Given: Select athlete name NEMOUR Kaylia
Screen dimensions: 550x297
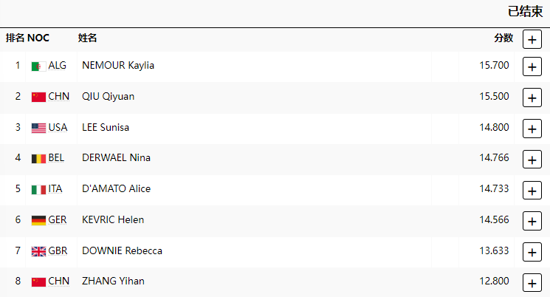Looking at the screenshot, I should coord(118,65).
